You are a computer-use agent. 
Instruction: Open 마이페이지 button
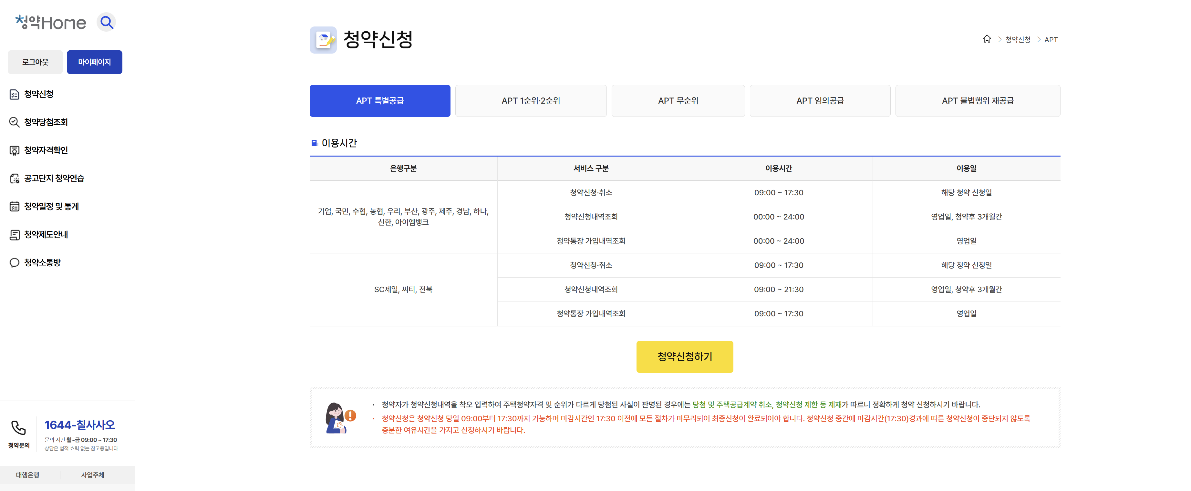[x=94, y=62]
